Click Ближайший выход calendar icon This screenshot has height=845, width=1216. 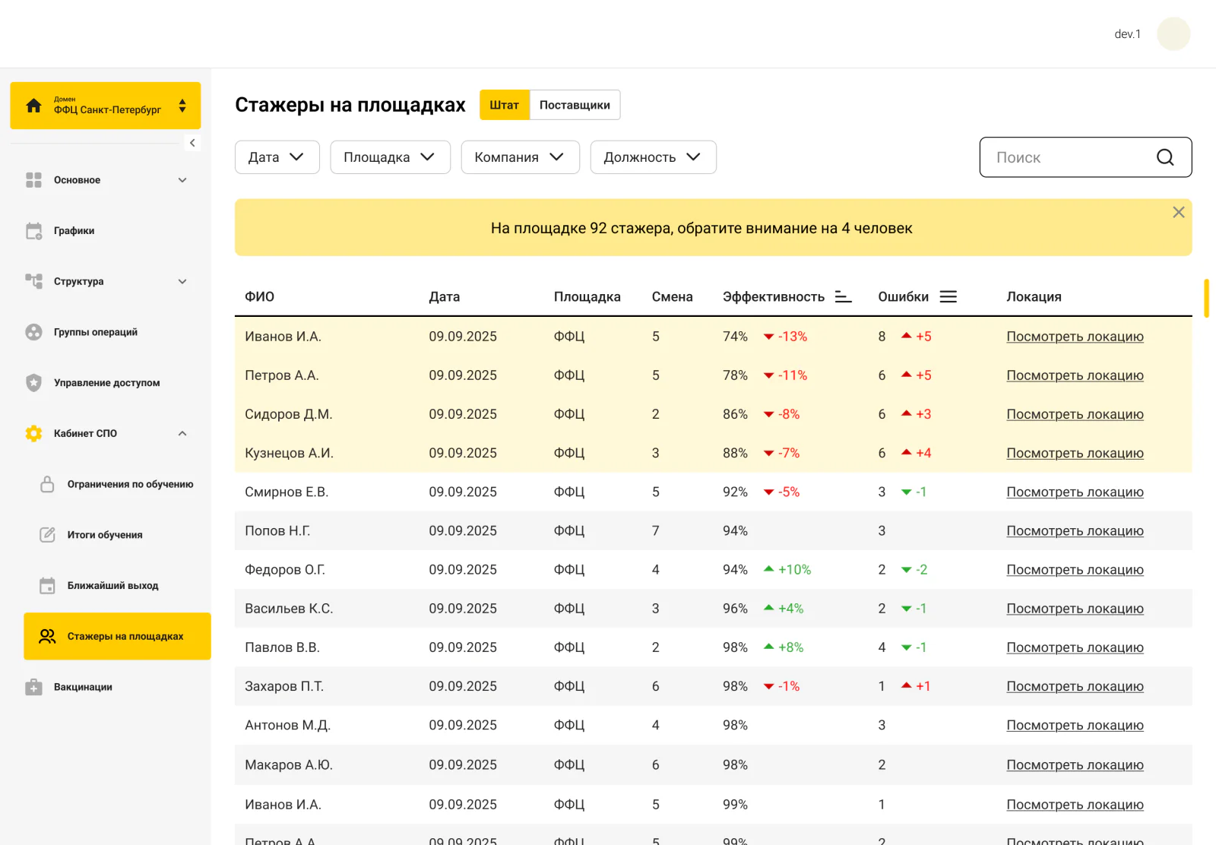tap(47, 586)
